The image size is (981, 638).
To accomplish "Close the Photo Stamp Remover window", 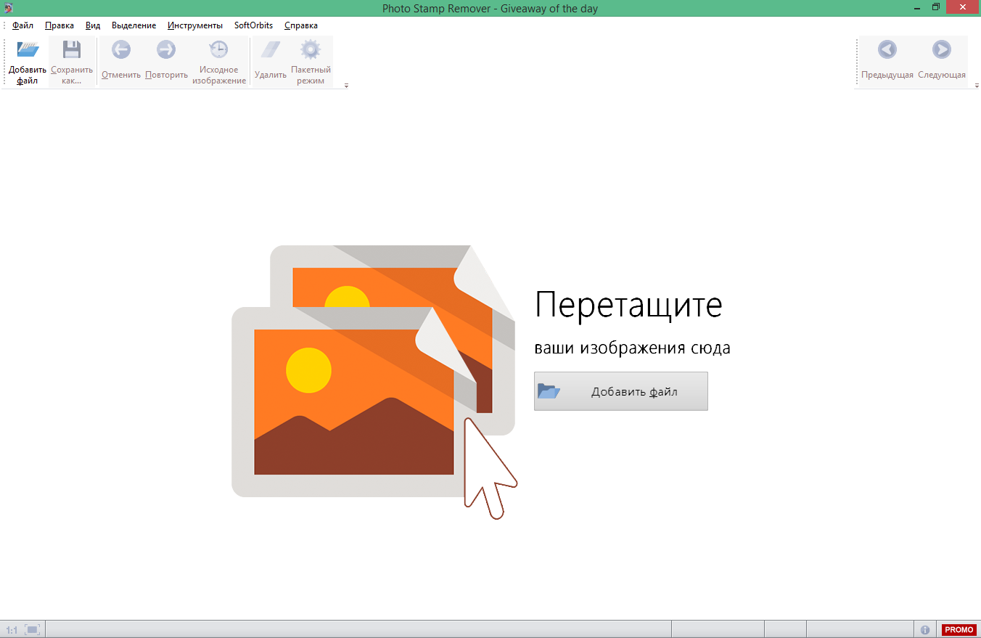I will (x=963, y=8).
